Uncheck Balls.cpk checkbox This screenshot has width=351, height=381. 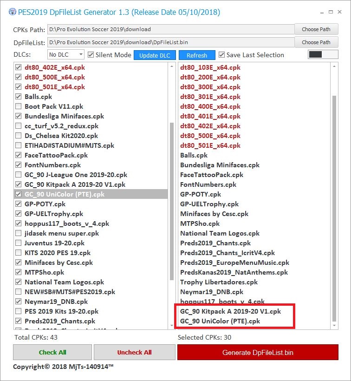pyautogui.click(x=18, y=97)
